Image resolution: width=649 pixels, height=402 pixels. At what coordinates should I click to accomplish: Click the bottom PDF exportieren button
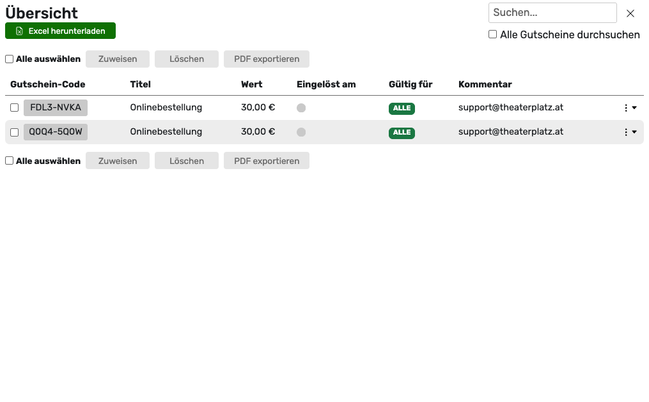click(x=267, y=161)
